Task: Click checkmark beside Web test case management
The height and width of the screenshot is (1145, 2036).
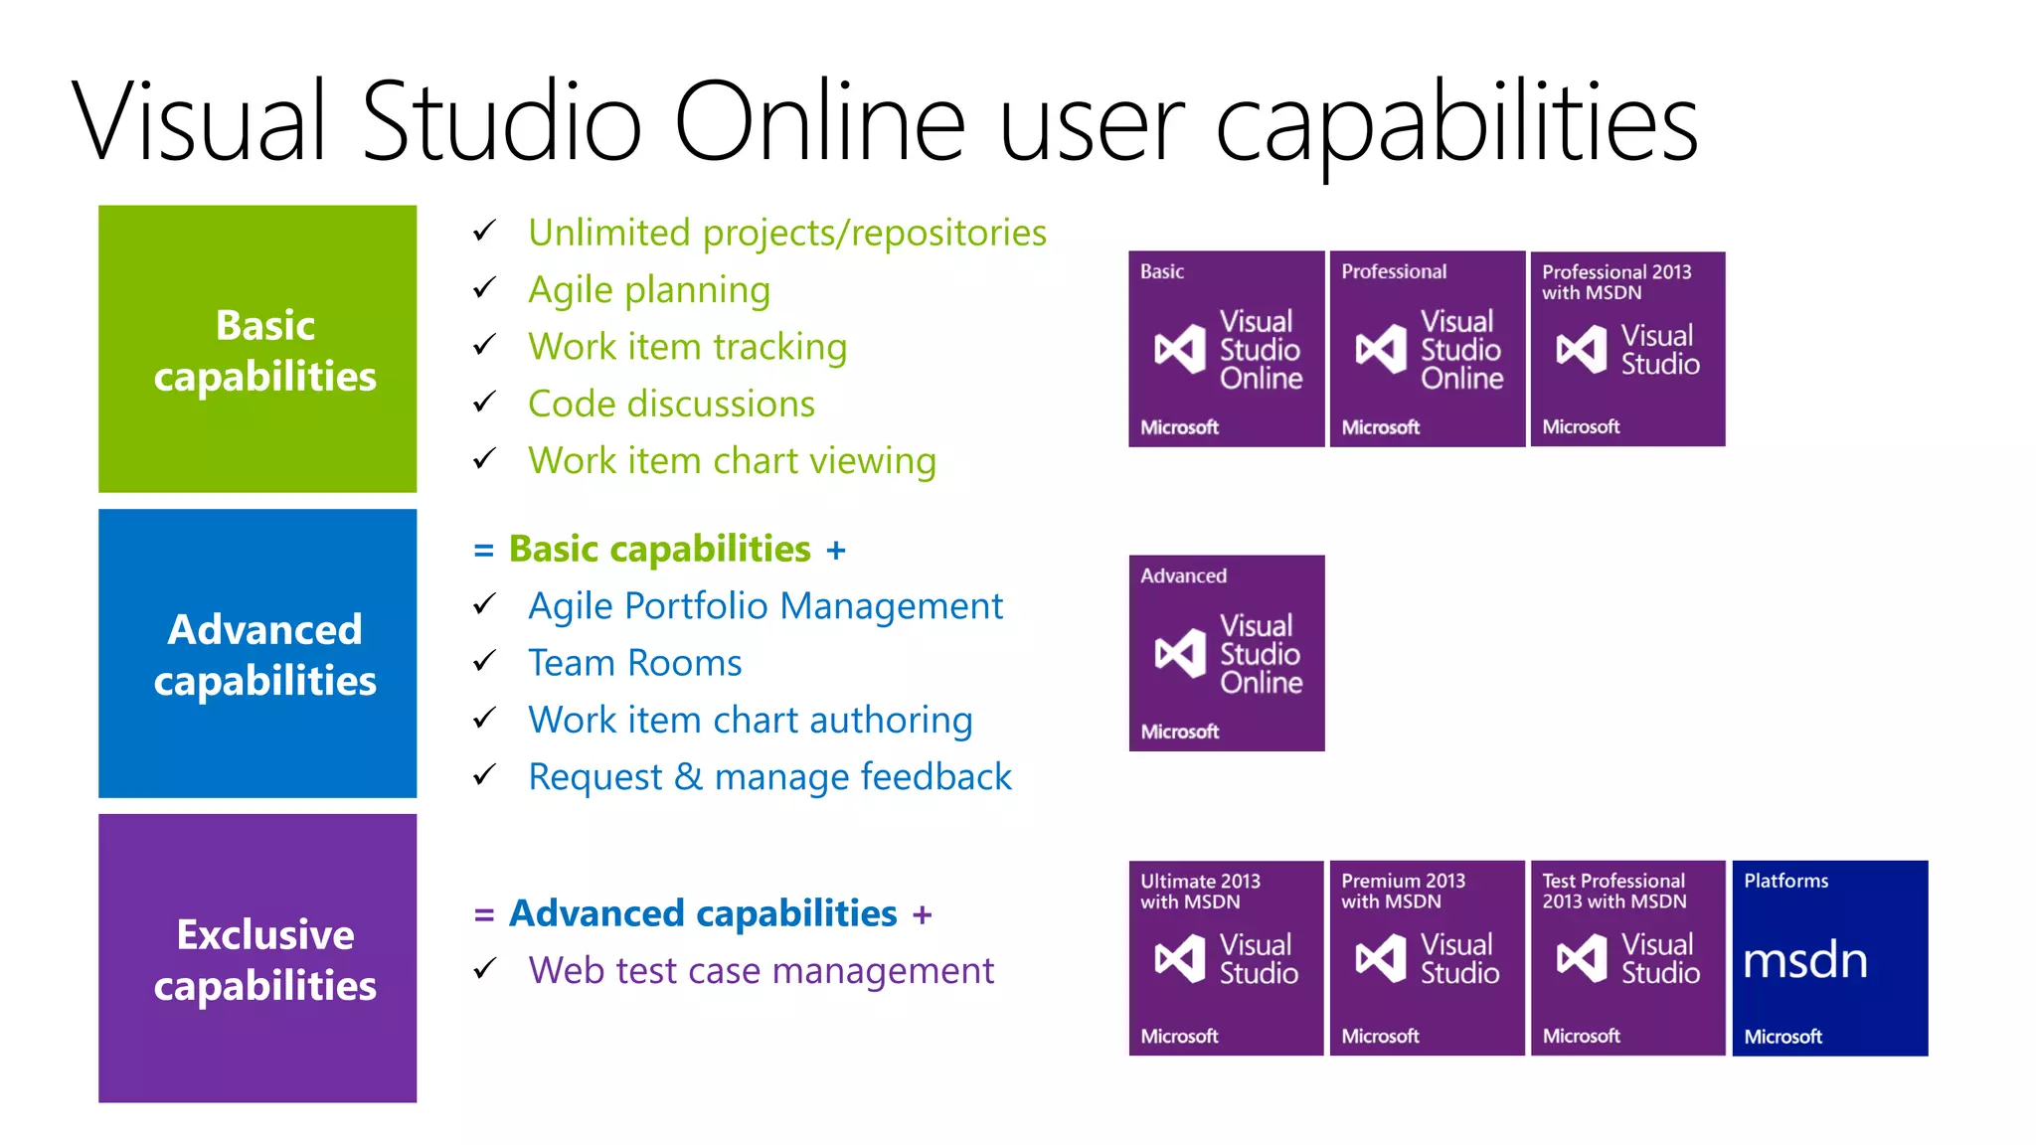Action: coord(484,969)
